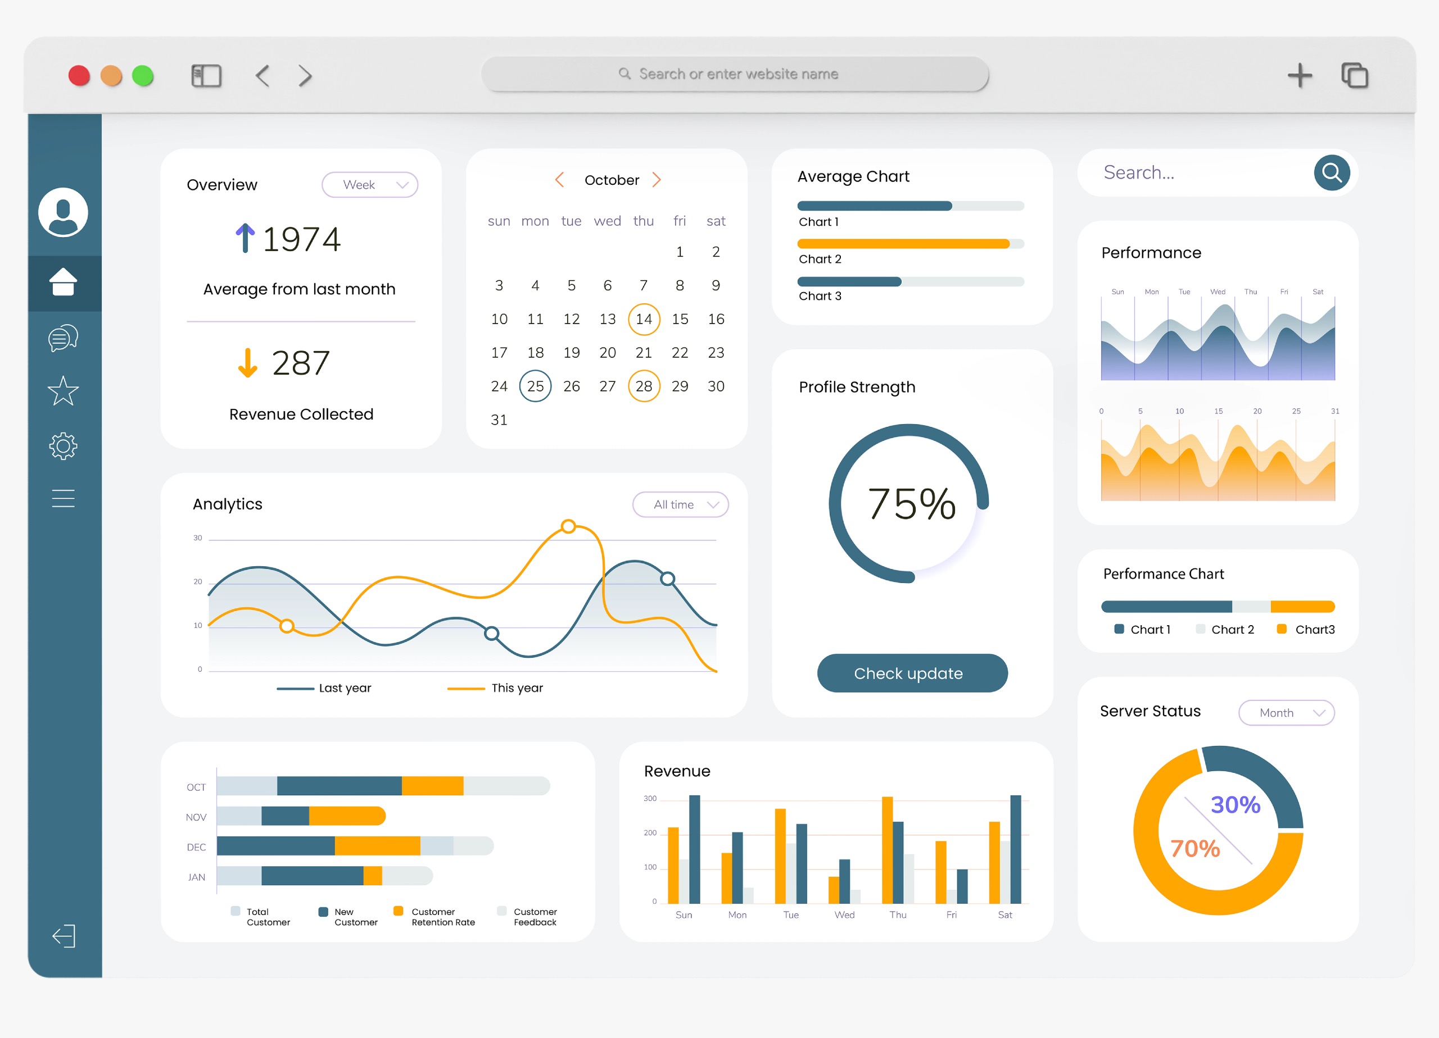Screen dimensions: 1439x1038
Task: Click the Revenue Collected label
Action: 301,414
